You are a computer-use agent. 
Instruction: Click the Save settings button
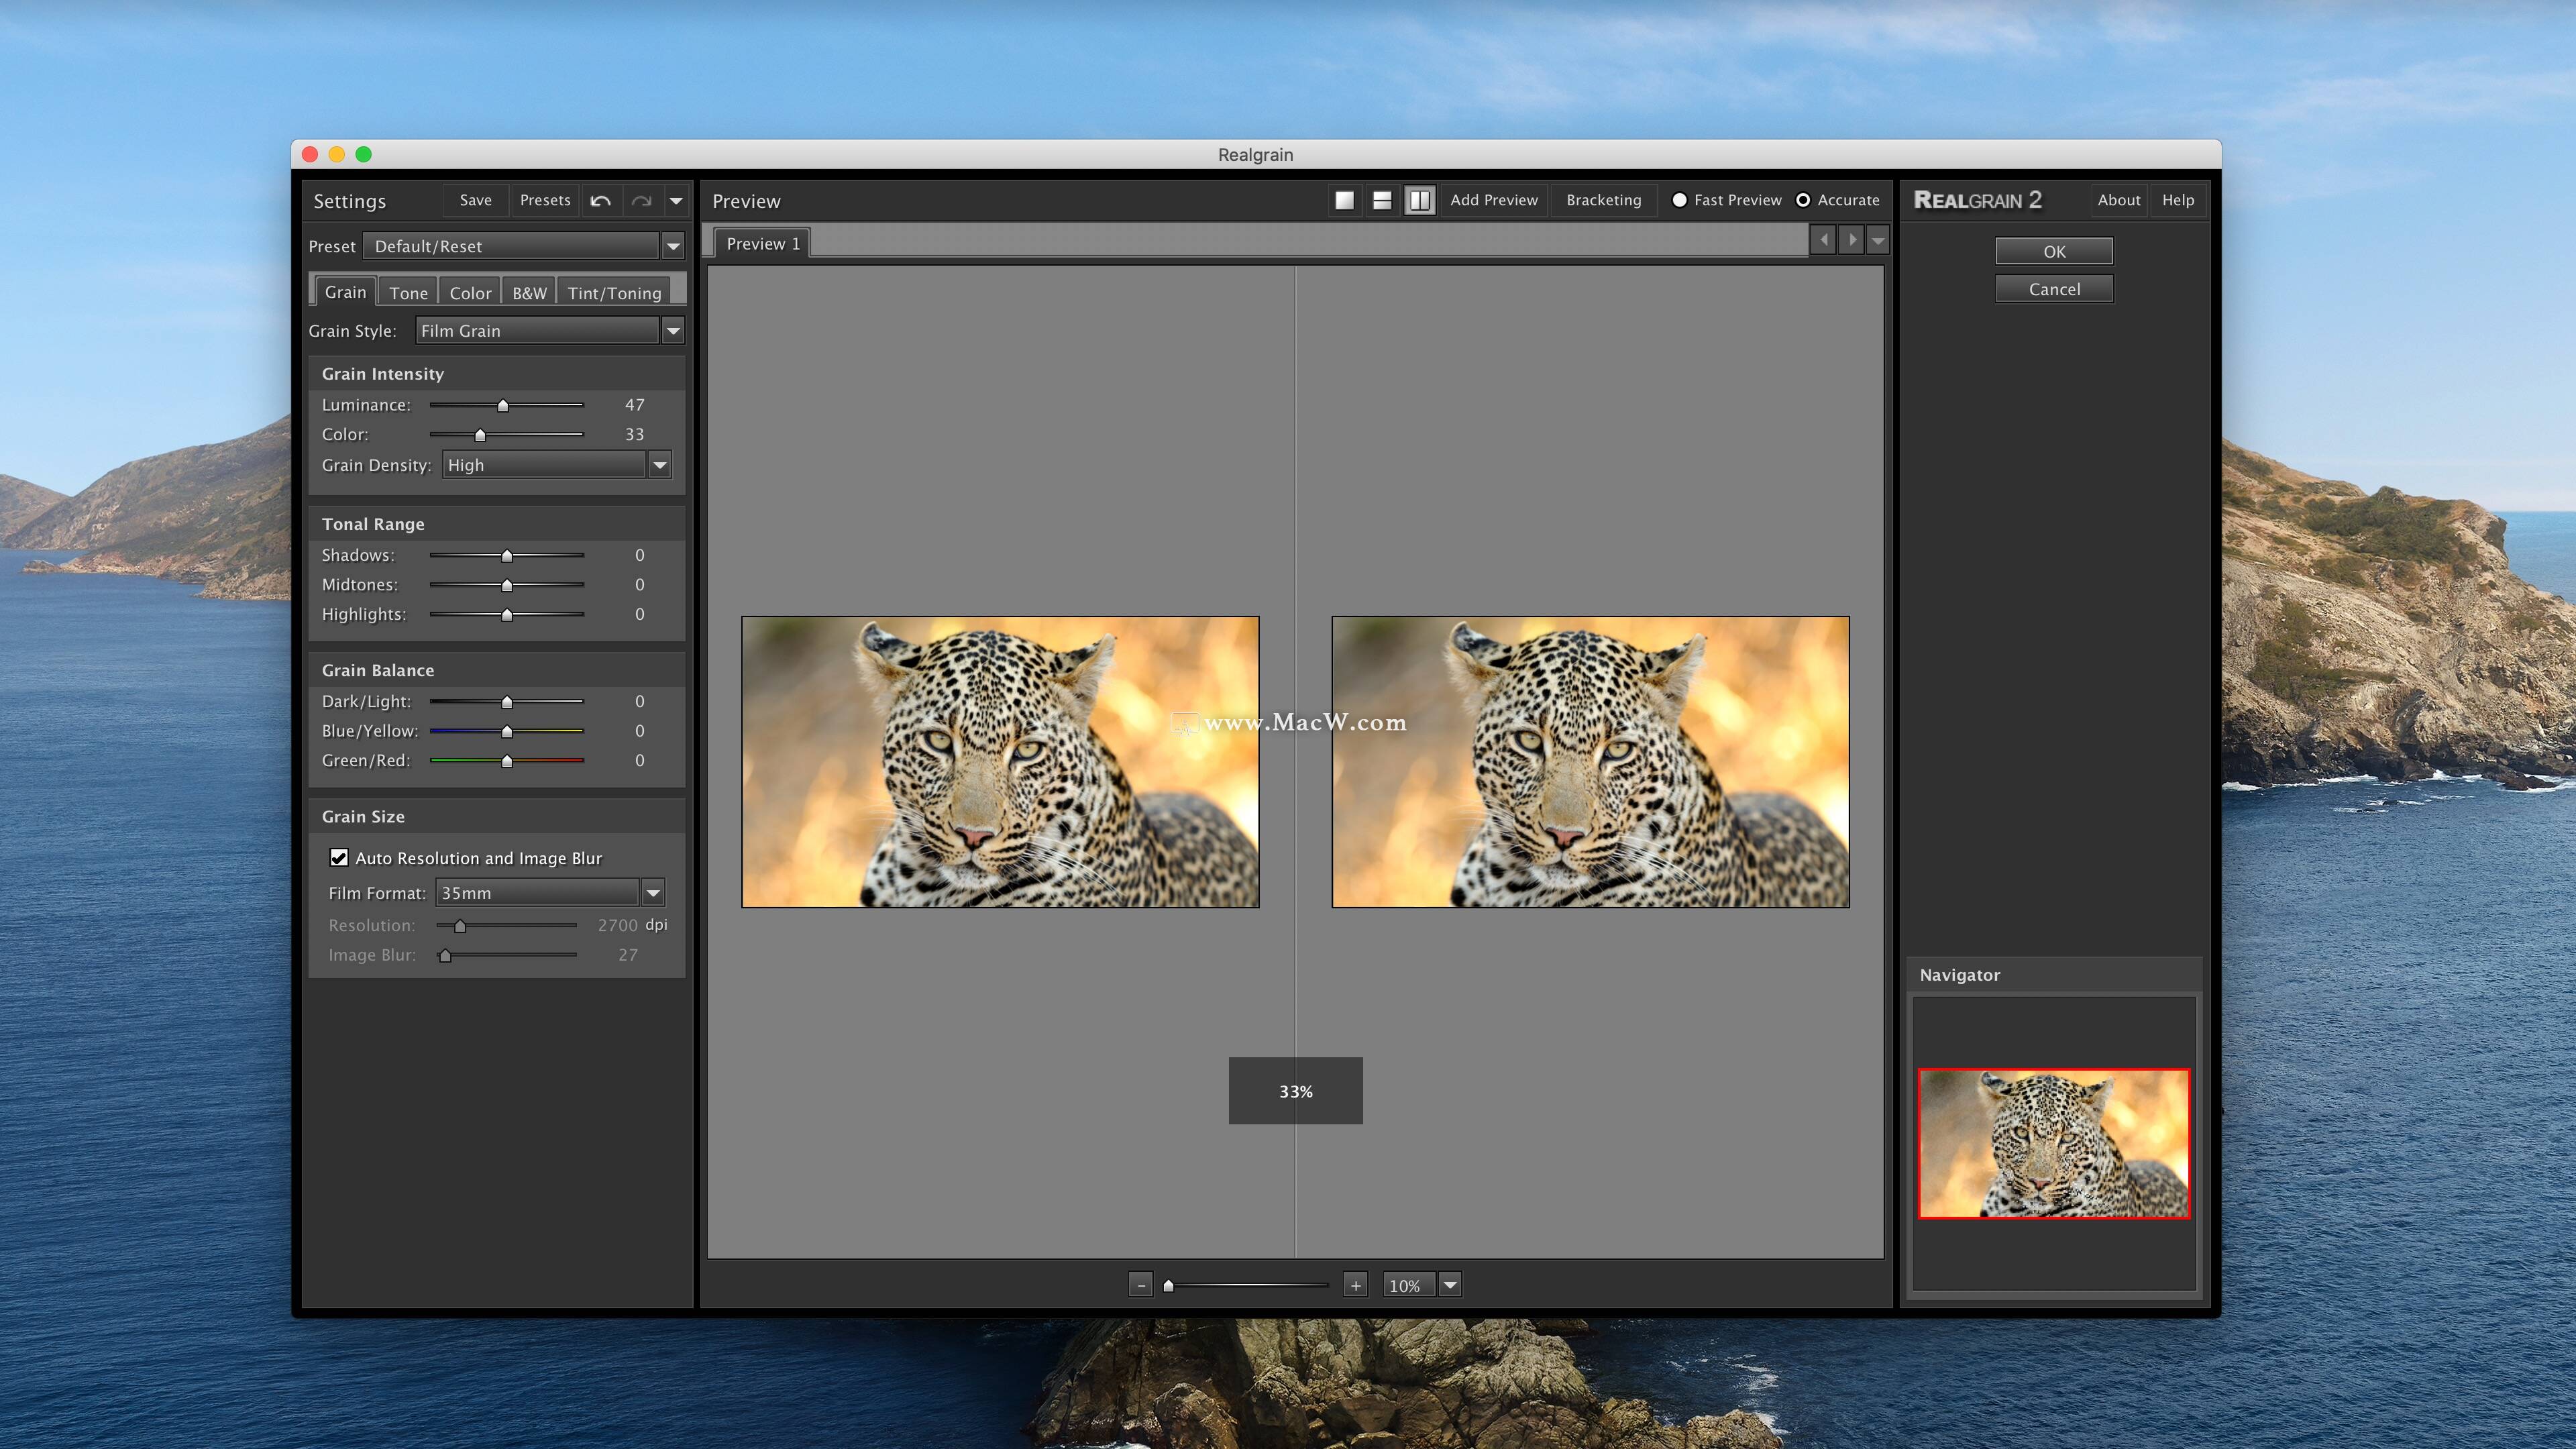coord(475,200)
